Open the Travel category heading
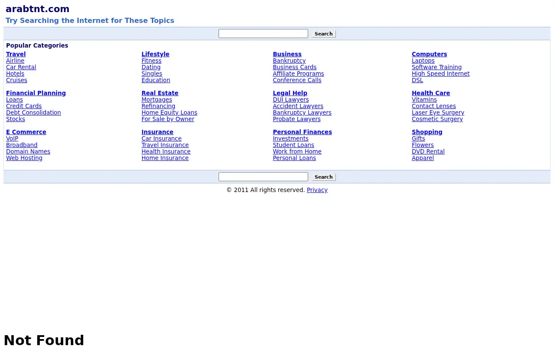The image size is (554, 346). 16,54
